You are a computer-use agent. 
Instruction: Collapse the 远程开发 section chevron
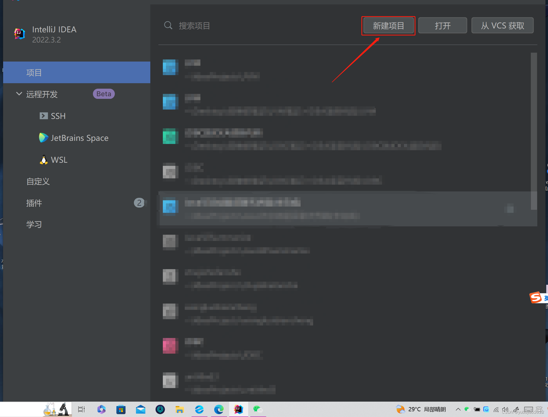point(19,94)
